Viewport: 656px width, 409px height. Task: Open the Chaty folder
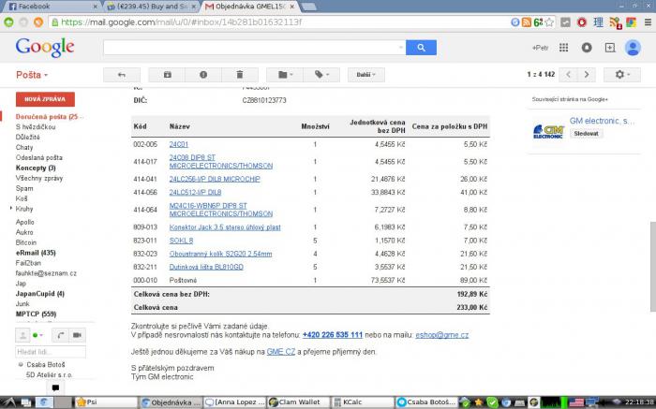click(24, 148)
